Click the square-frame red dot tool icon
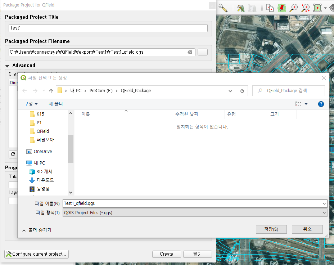Screen dimensions: 334x265 317,8
